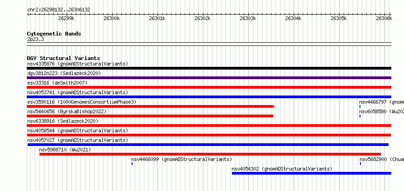Viewport: 404px width, 191px height.
Task: Open variant label nsv4054302
Action: [x=282, y=169]
